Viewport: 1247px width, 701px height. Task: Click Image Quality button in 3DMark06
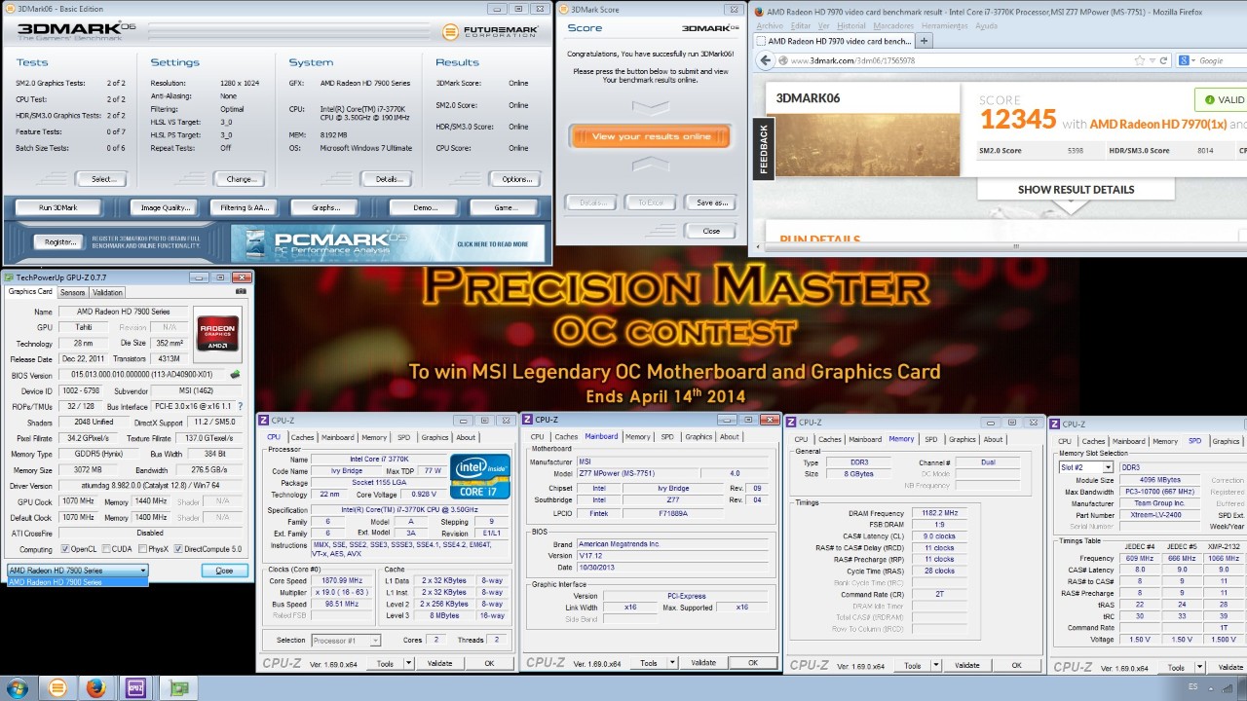[166, 207]
